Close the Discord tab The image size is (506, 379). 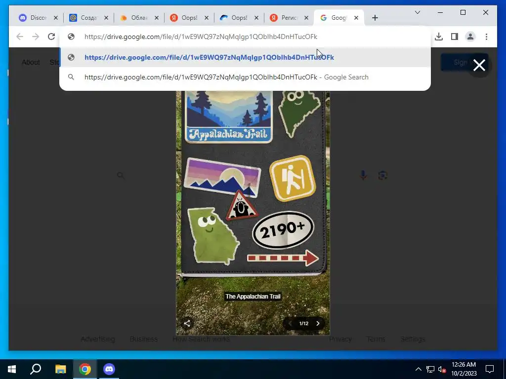pyautogui.click(x=55, y=18)
